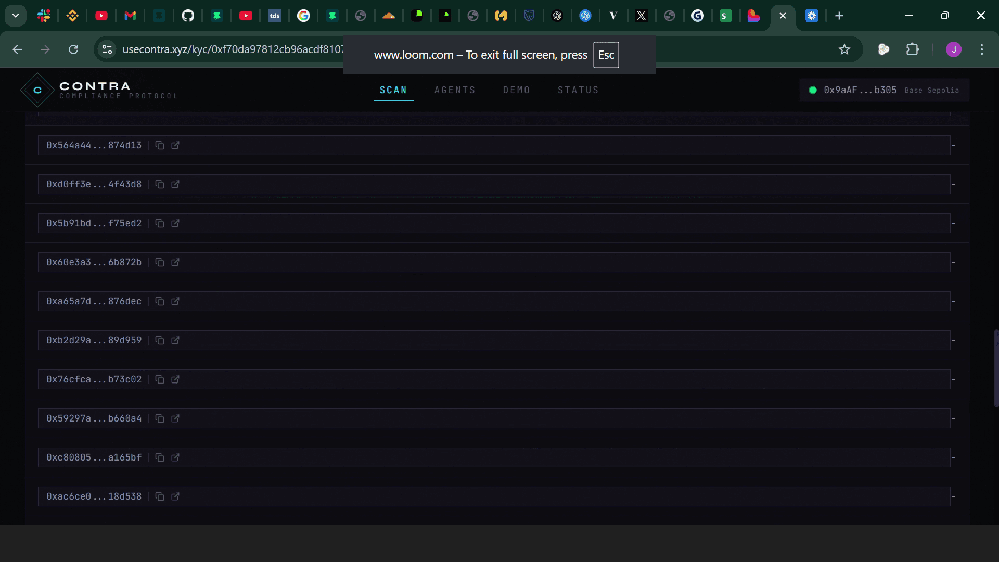Switch to the Slack browser tab

[x=44, y=16]
